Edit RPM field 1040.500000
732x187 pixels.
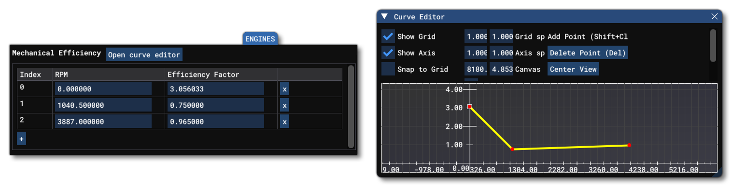[103, 105]
